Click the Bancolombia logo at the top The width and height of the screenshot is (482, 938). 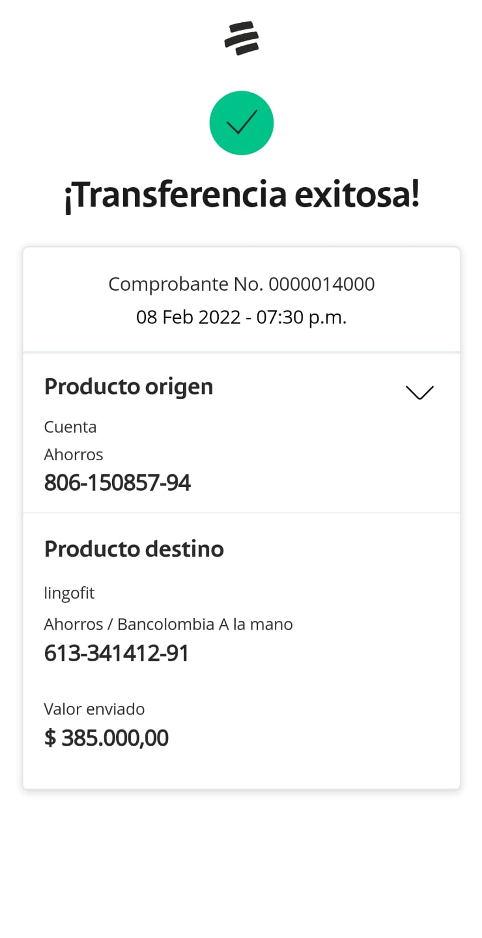point(242,38)
